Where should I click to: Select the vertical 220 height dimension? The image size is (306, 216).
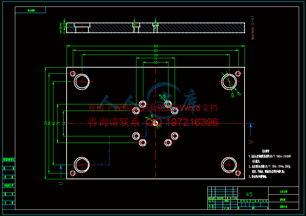pyautogui.click(x=45, y=123)
